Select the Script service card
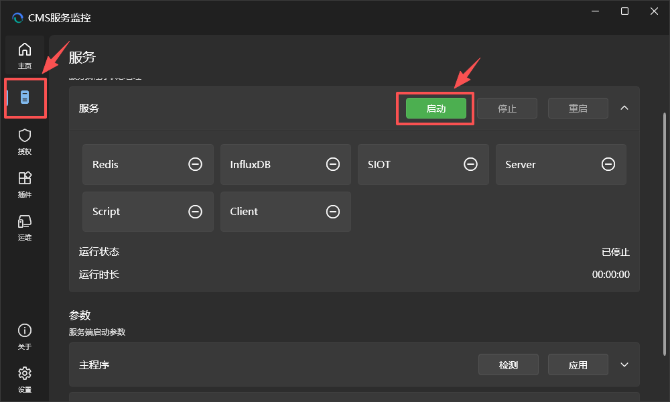 147,212
